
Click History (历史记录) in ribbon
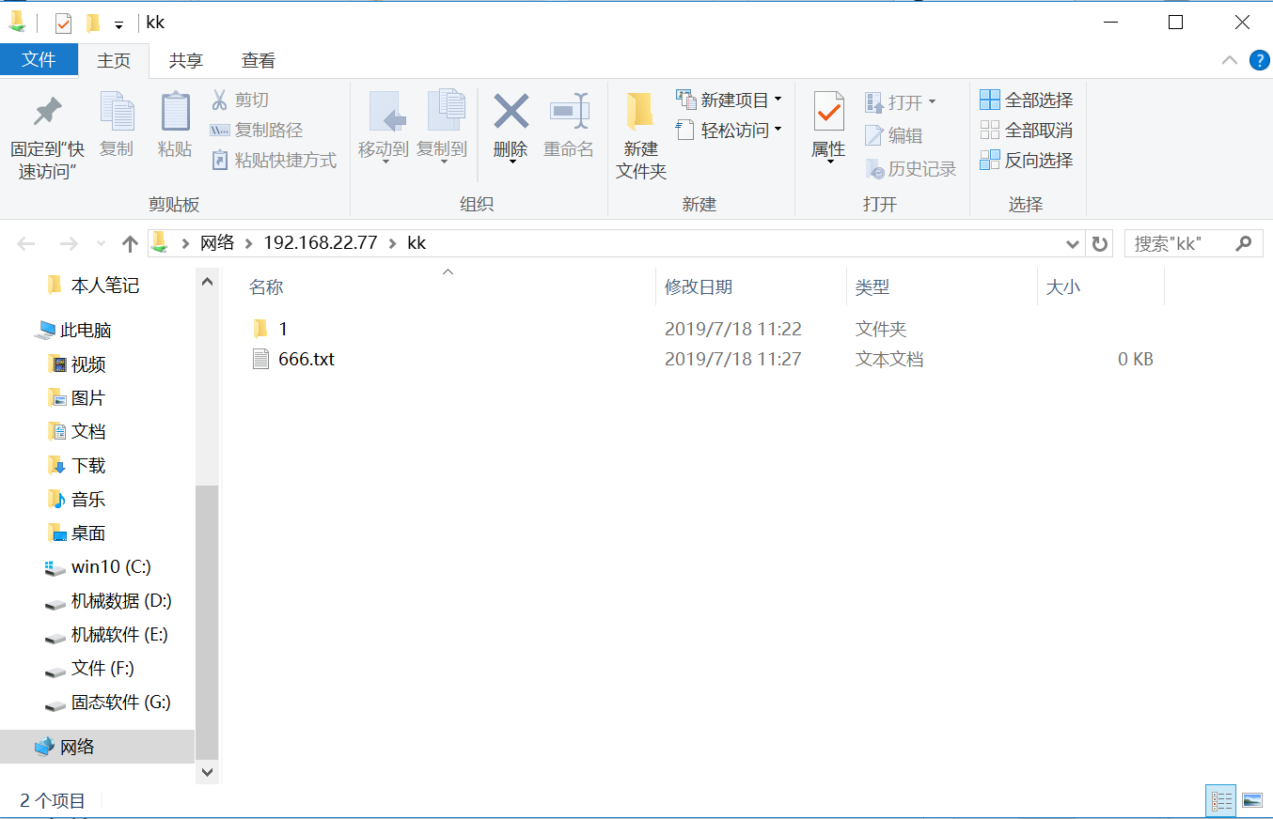[x=910, y=169]
